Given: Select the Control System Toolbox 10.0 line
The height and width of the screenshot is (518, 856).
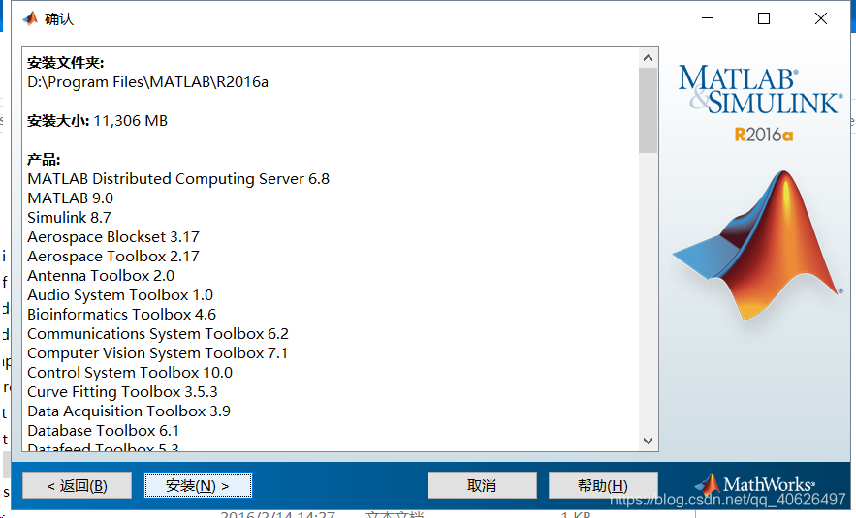Looking at the screenshot, I should [x=130, y=373].
